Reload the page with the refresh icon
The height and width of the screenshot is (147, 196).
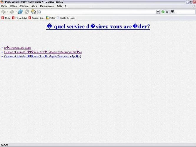(20, 12)
